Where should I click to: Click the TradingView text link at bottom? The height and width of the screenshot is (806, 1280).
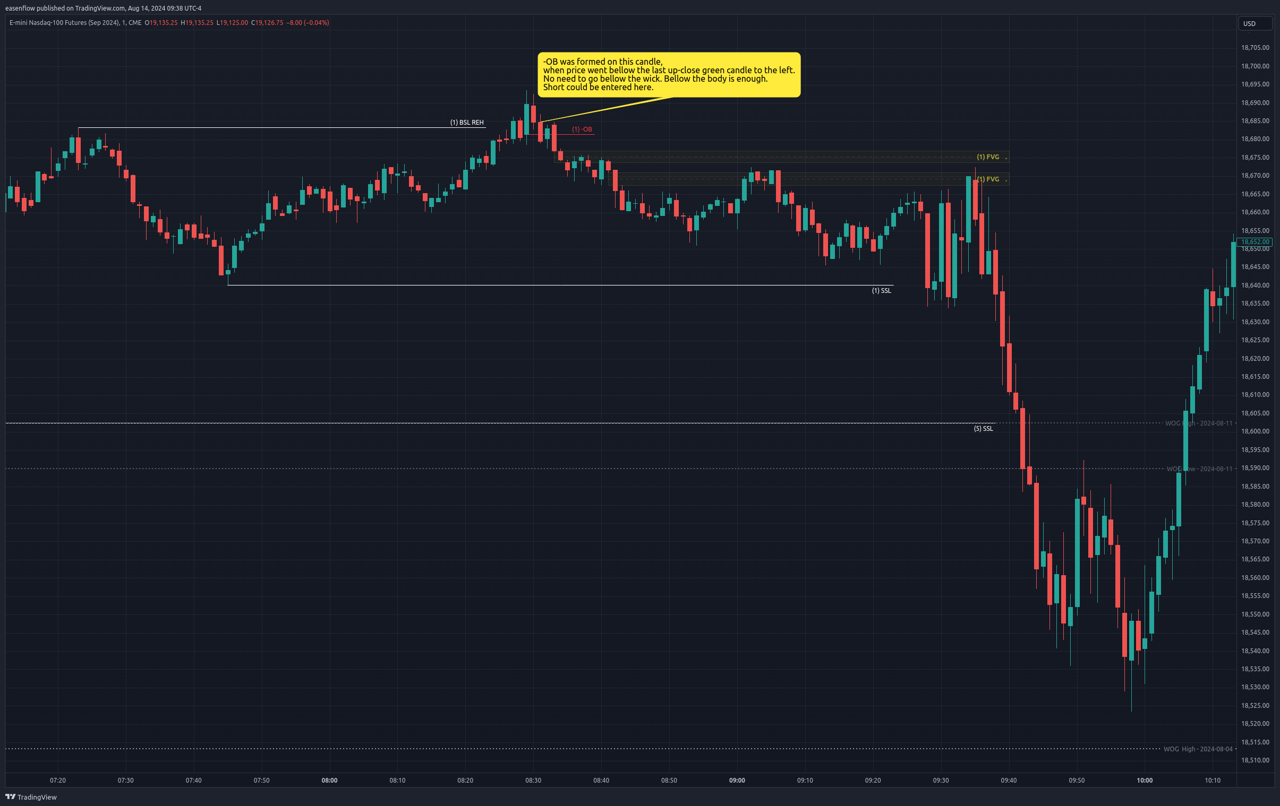pyautogui.click(x=37, y=796)
